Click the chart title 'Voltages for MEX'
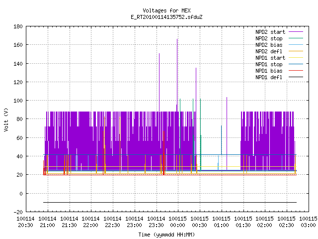This screenshot has width=318, height=239. 166,10
